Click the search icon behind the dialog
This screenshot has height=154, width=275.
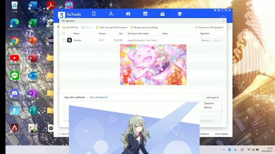pos(228,27)
